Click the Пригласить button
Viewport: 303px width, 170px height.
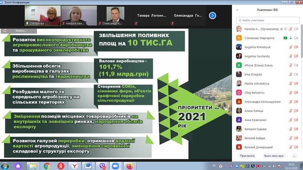[247, 156]
